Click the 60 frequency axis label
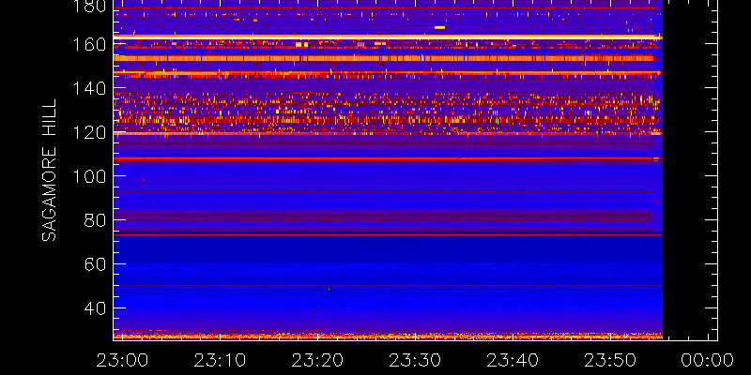This screenshot has height=375, width=751. [93, 264]
